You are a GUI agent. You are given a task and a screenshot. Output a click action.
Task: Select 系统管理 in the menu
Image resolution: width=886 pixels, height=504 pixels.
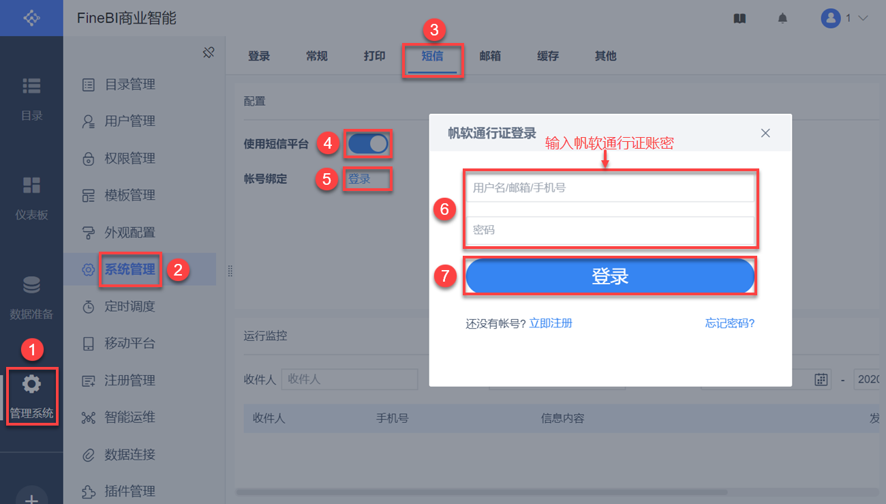130,270
